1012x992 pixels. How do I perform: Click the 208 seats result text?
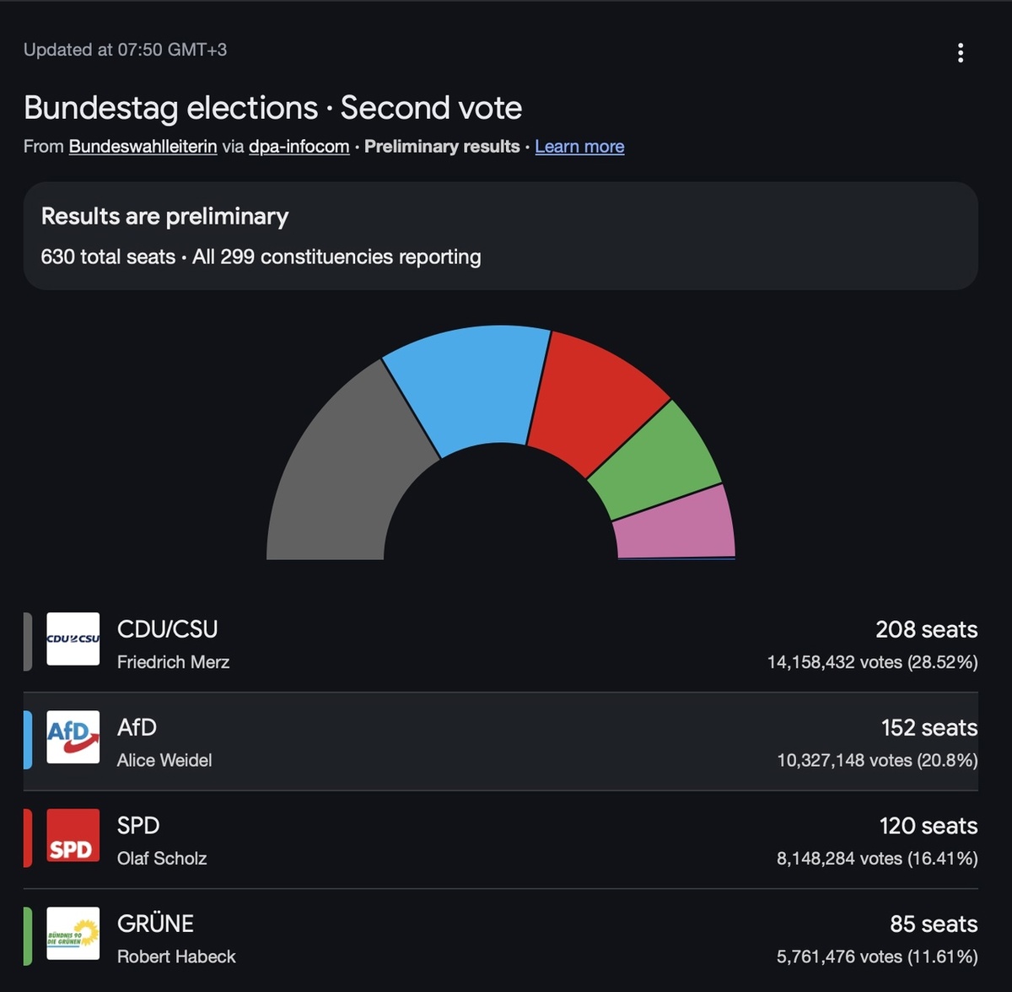click(926, 630)
